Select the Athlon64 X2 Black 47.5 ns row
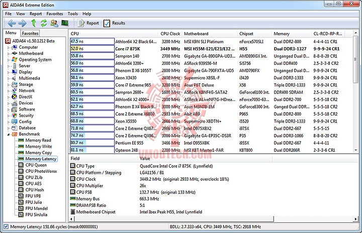Image resolution: width=362 pixels, height=233 pixels. [211, 42]
